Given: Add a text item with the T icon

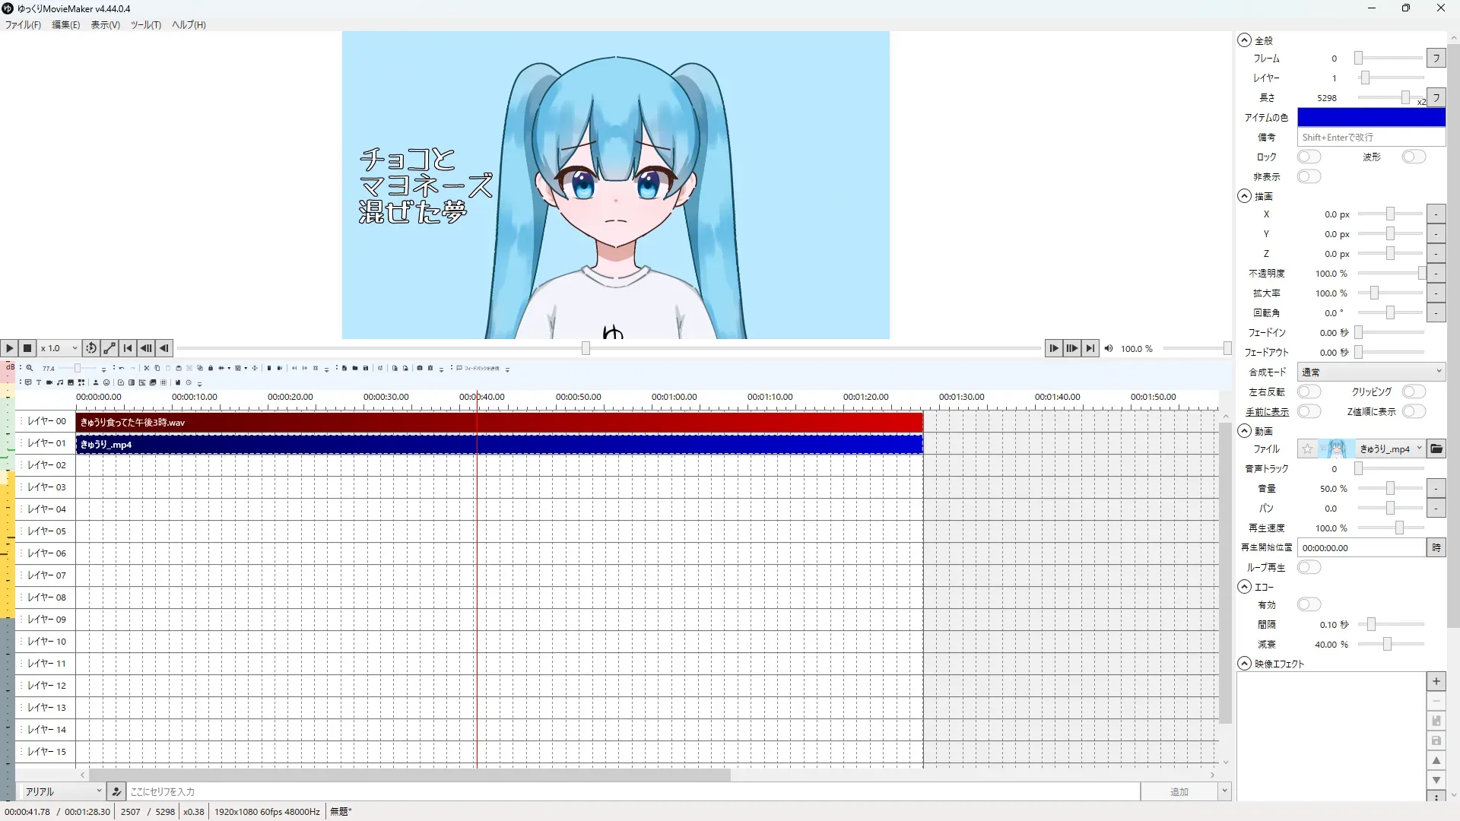Looking at the screenshot, I should (39, 382).
